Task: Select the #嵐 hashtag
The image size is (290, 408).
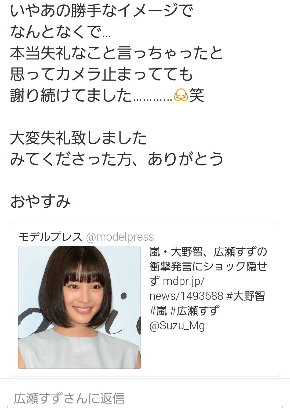Action: [158, 311]
